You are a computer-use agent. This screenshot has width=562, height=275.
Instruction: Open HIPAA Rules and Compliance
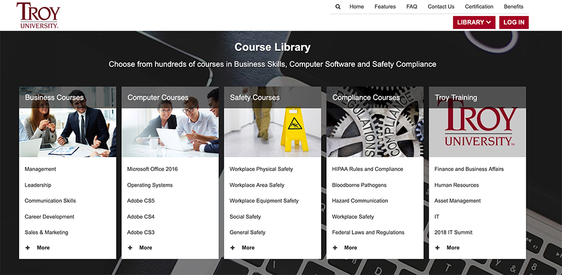click(367, 169)
